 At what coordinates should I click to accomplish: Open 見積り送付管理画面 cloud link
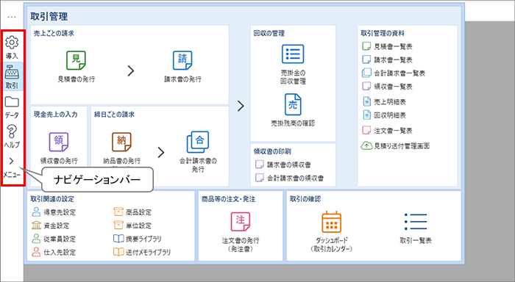click(x=396, y=146)
